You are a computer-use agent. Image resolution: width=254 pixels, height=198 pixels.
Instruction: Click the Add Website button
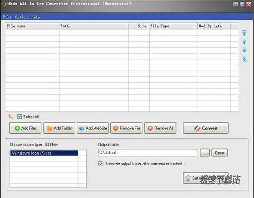[x=93, y=128]
